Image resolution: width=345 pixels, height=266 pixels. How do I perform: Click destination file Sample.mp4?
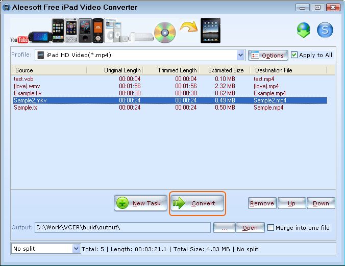[x=268, y=108]
